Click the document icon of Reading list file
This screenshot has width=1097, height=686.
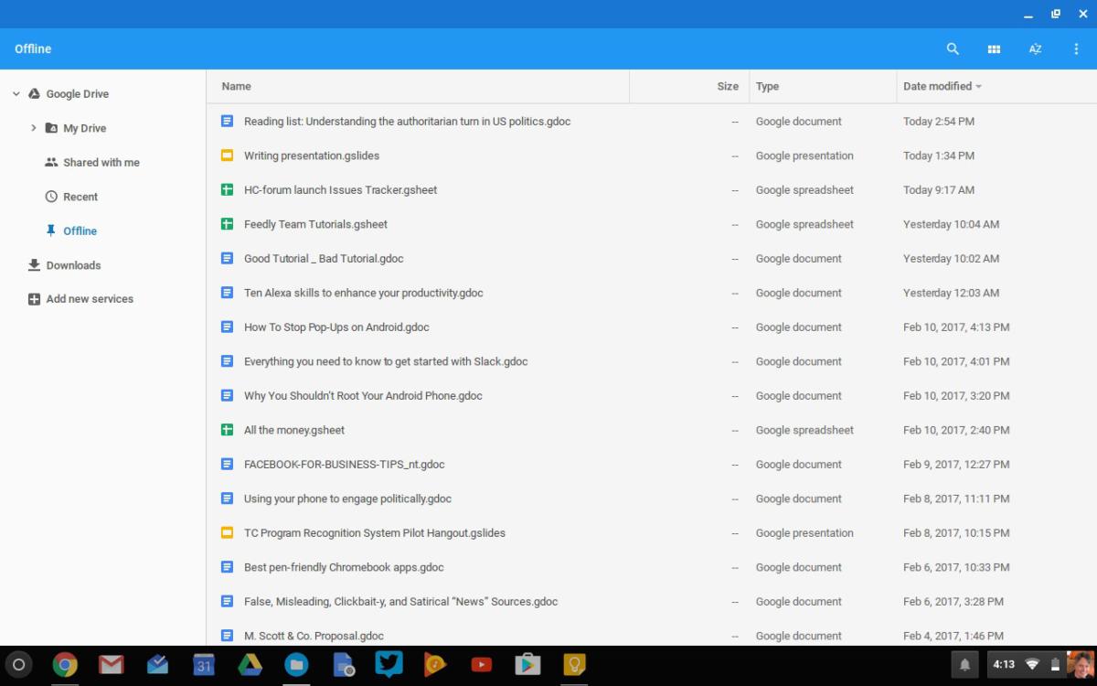coord(228,121)
